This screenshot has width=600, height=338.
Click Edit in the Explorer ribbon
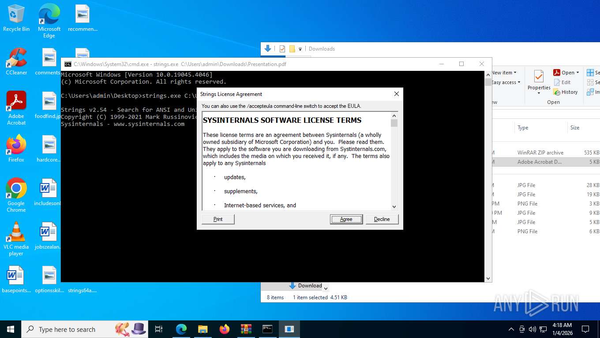tap(562, 82)
